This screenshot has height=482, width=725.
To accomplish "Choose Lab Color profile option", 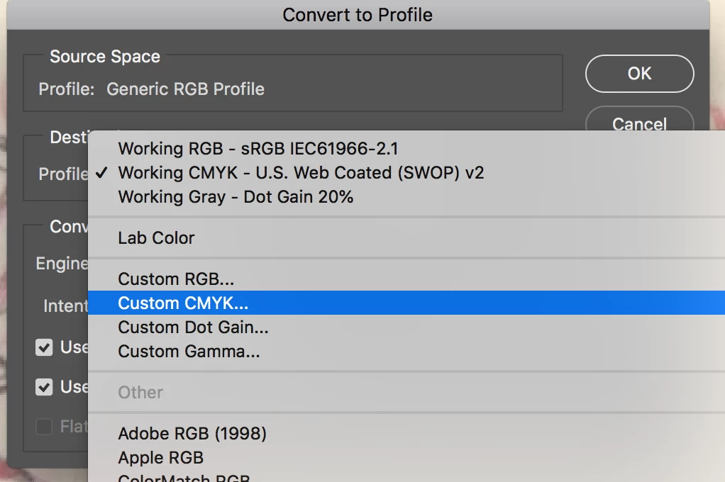I will pyautogui.click(x=156, y=238).
